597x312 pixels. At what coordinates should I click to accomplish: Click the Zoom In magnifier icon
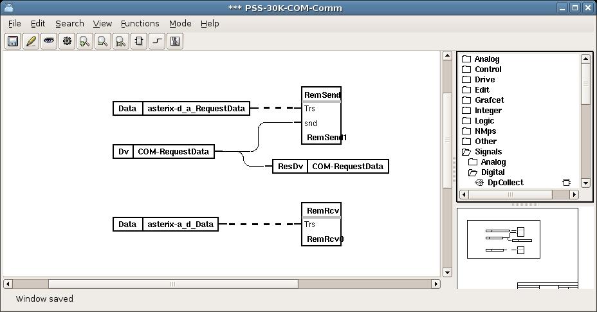coord(84,41)
